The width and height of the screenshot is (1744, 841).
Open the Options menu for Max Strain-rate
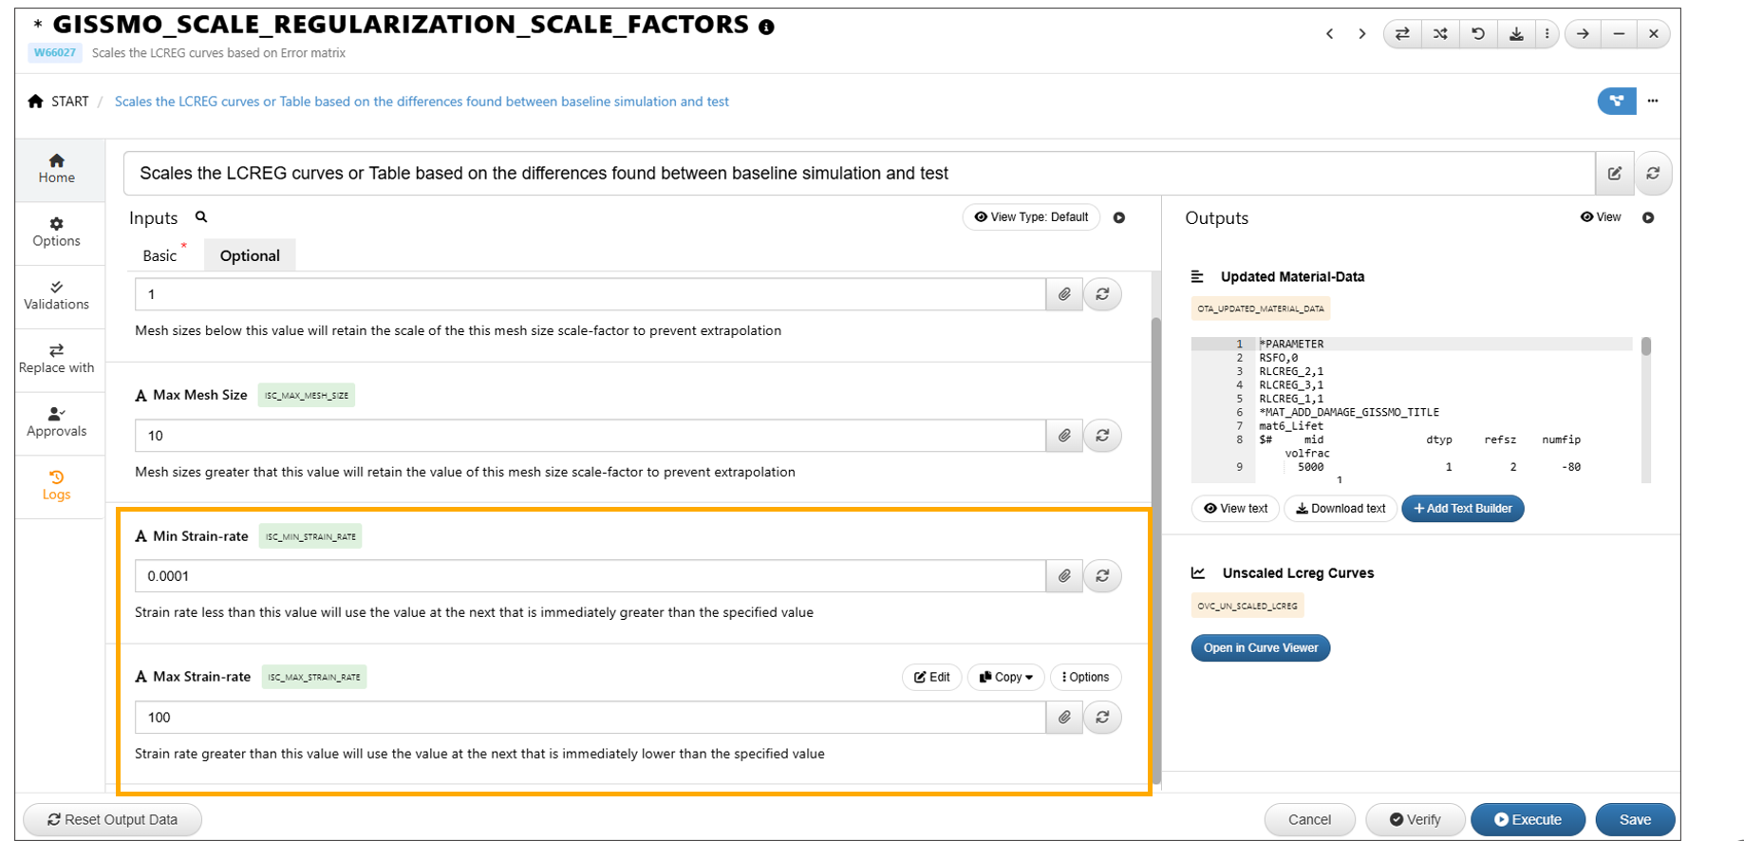[1085, 678]
